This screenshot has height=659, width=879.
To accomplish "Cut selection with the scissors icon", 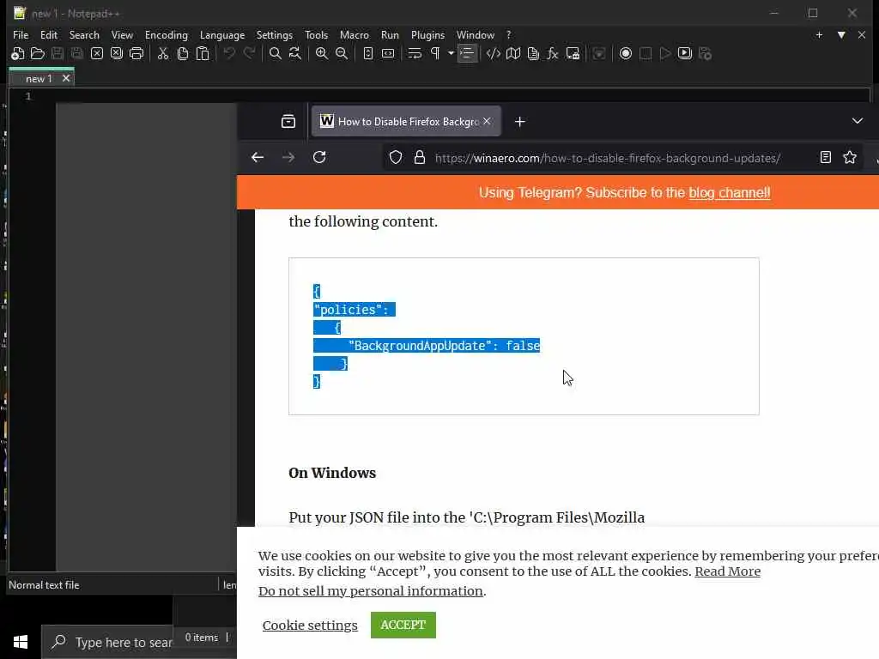I will (x=163, y=54).
